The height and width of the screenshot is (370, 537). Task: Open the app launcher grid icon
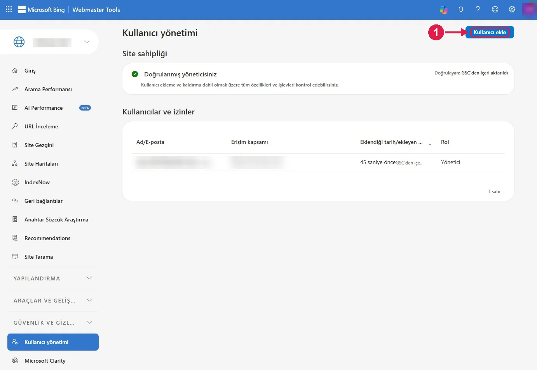[9, 9]
